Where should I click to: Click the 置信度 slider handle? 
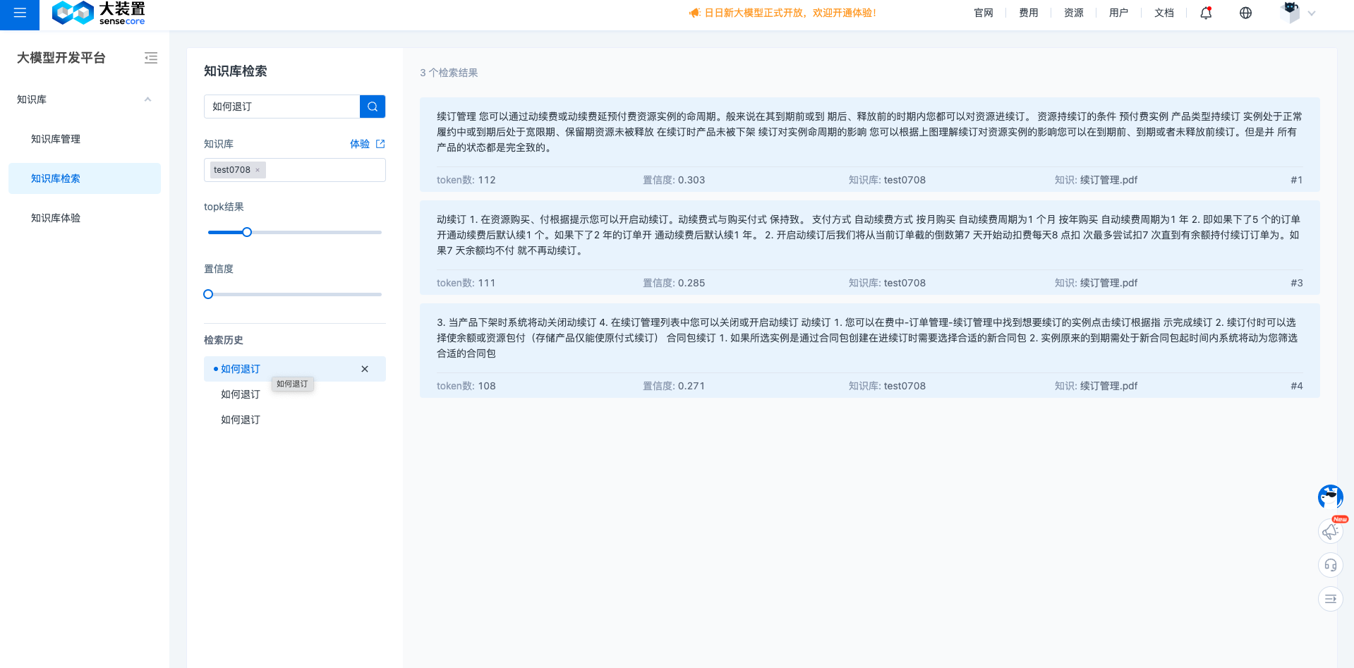(x=207, y=294)
